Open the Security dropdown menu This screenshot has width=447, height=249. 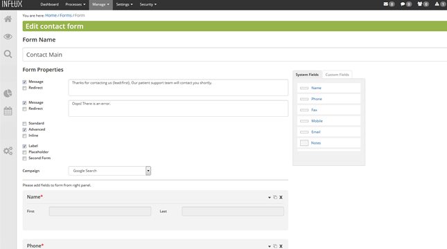tap(148, 4)
